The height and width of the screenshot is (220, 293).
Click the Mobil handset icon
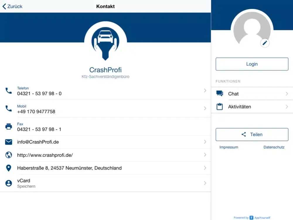8,109
